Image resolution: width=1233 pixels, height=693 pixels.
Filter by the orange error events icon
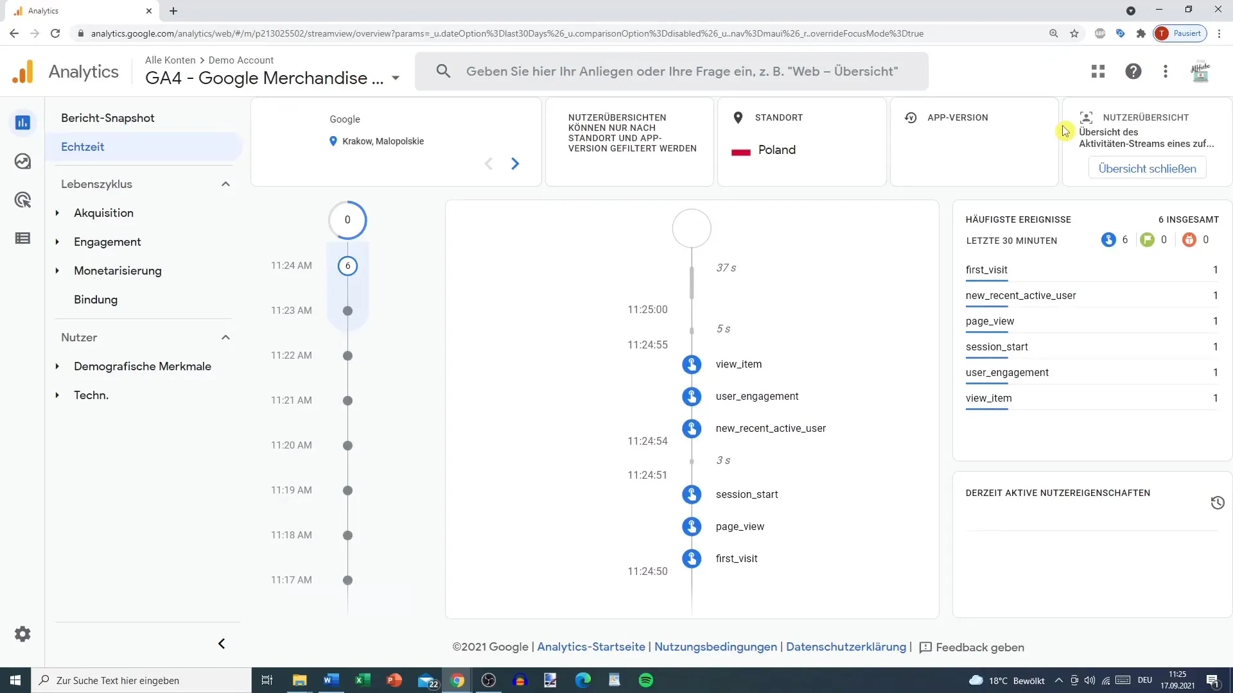tap(1189, 240)
